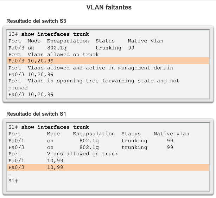216x198 pixels.
Task: Select the highlighted "Fa0/3 10,99" row
Action: click(x=36, y=167)
